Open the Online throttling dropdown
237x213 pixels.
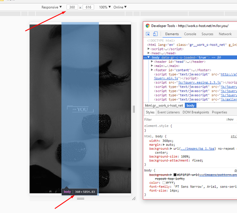pyautogui.click(x=120, y=7)
